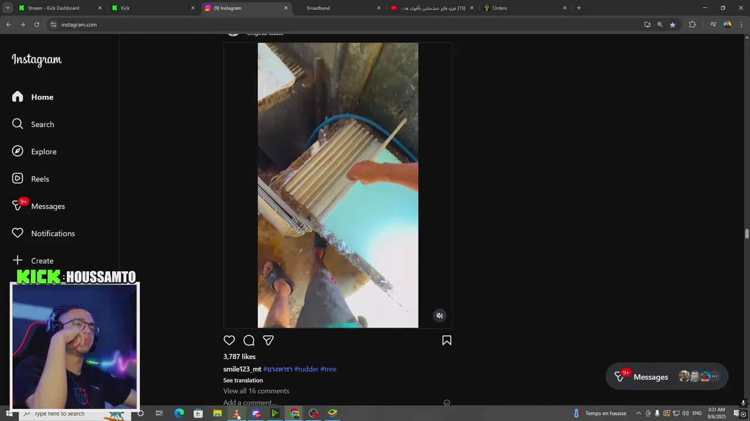Open Messages in Instagram sidebar
Image resolution: width=750 pixels, height=421 pixels.
[39, 206]
